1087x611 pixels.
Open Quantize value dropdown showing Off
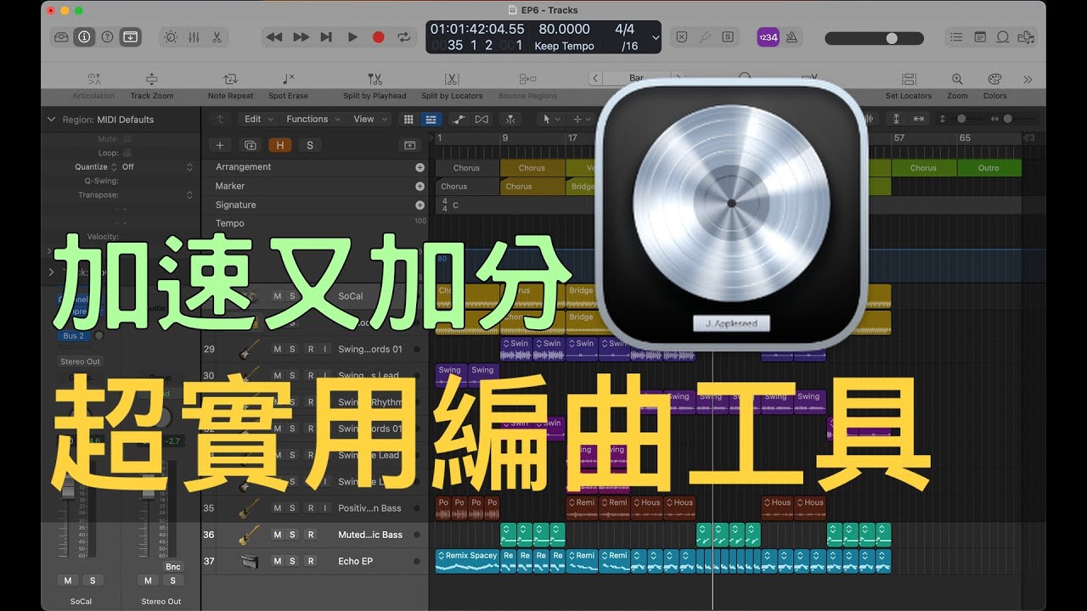(x=158, y=167)
